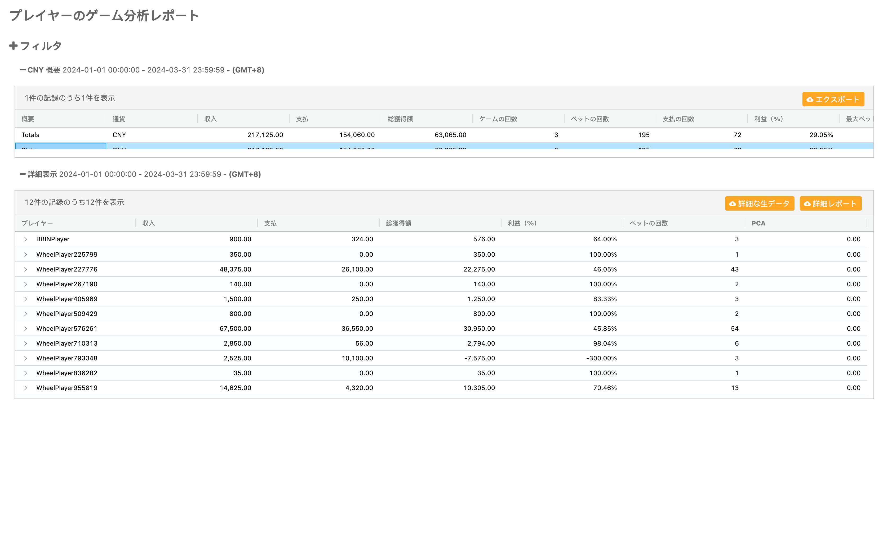This screenshot has height=534, width=892.
Task: Expand WheelPlayer227776 row chevron
Action: (x=26, y=269)
